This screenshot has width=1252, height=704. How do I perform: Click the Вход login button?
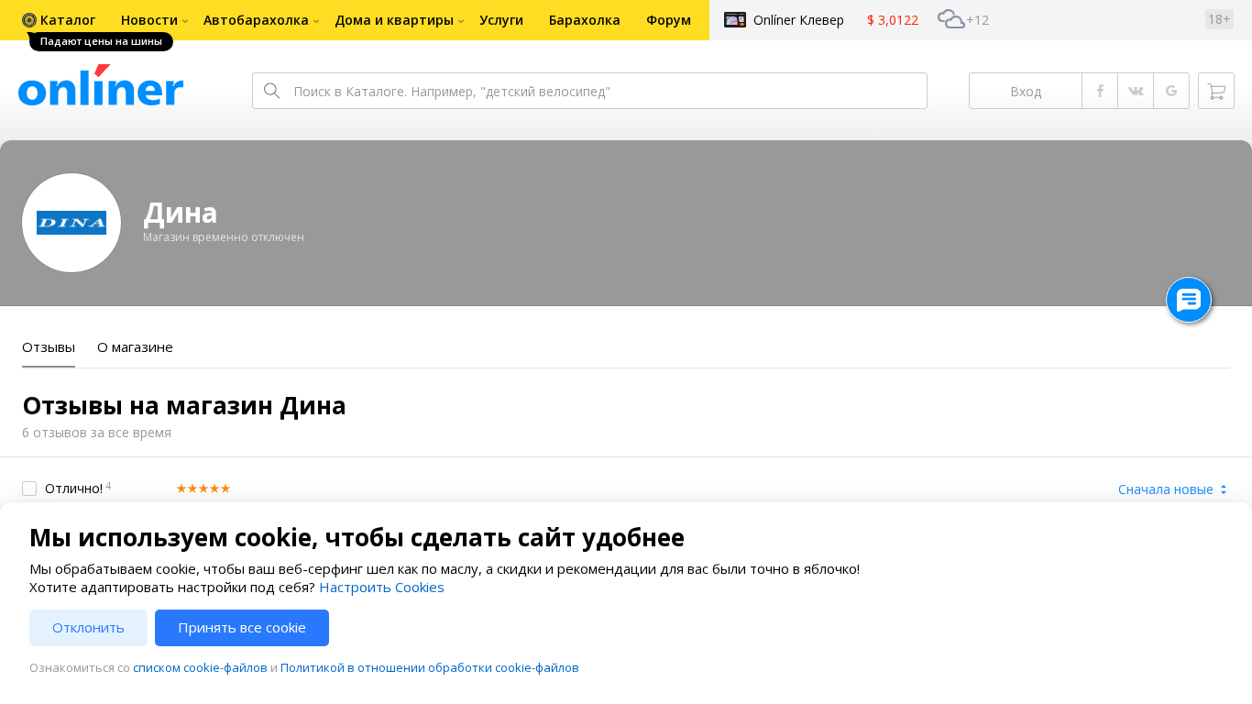[1025, 91]
